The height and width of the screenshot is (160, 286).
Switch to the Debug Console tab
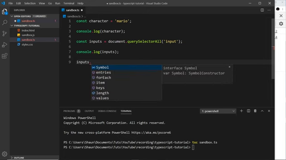107,111
